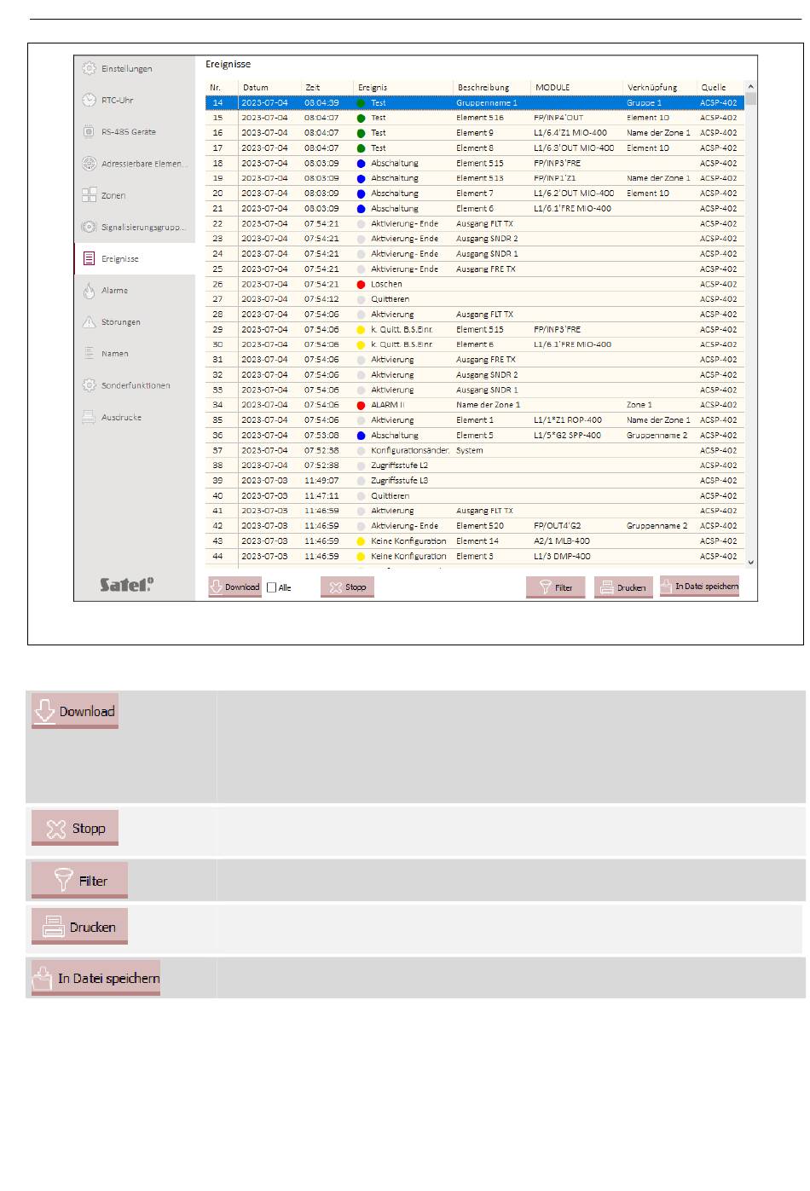Click the time '11:49:07'
810x1191 pixels.
321,481
